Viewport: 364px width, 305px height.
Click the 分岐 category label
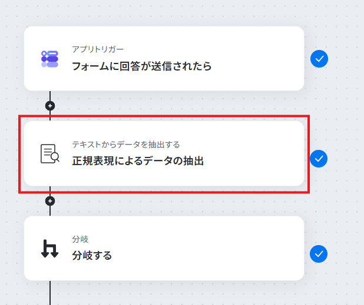point(80,239)
